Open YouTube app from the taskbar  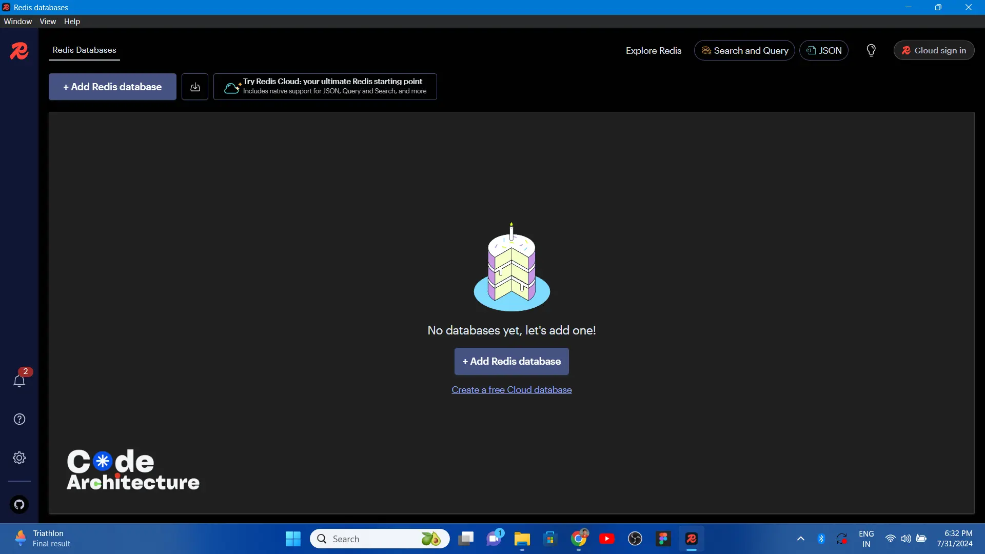point(607,539)
